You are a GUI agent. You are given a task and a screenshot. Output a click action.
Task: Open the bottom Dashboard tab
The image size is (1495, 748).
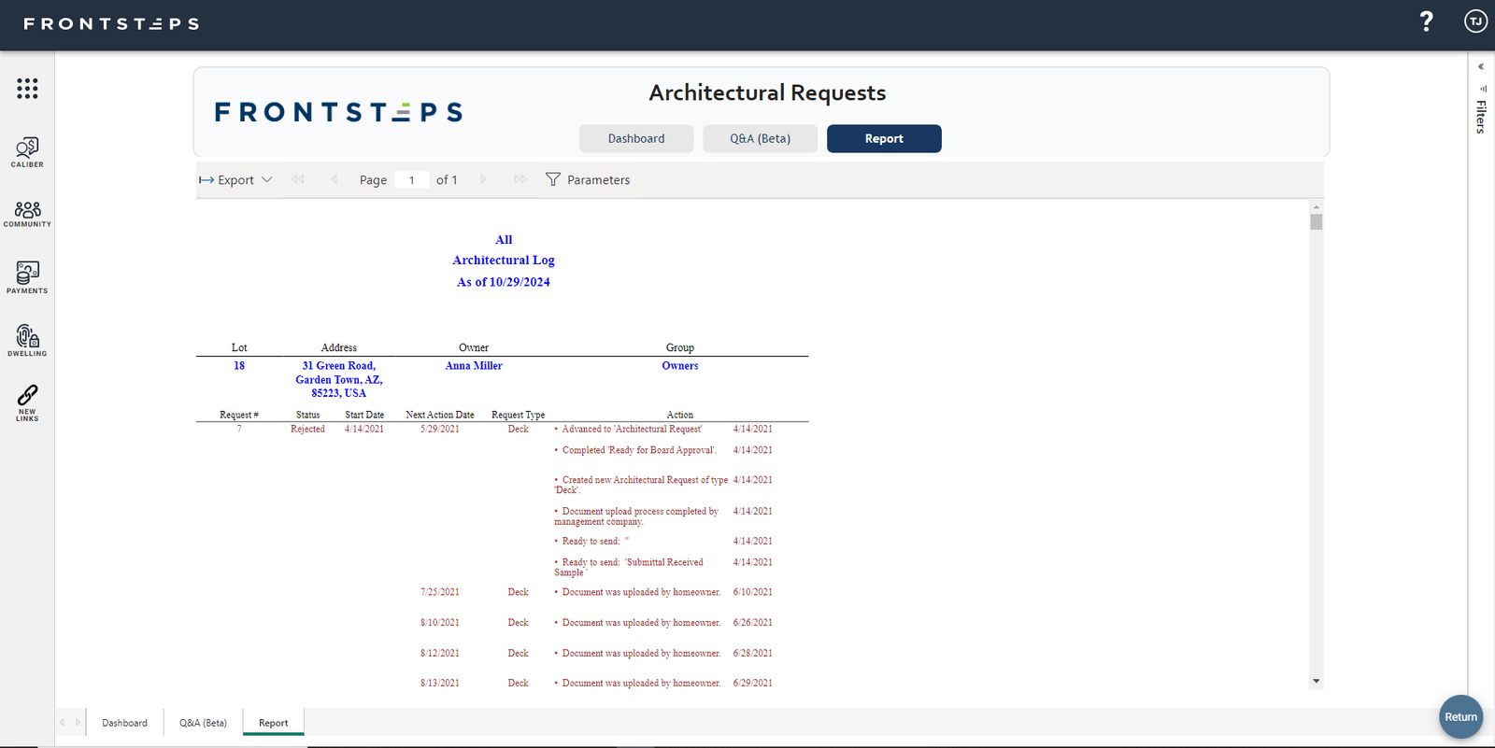[x=124, y=723]
